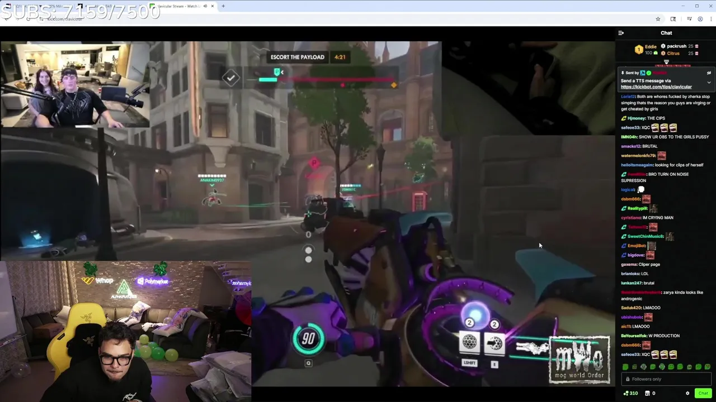Click the Followers only chat input
The height and width of the screenshot is (402, 716).
point(666,379)
